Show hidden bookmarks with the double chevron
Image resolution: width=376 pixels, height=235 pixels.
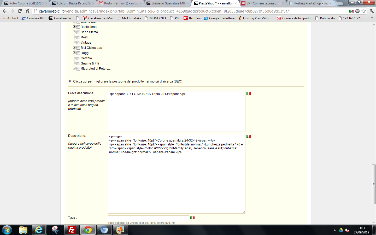372,17
